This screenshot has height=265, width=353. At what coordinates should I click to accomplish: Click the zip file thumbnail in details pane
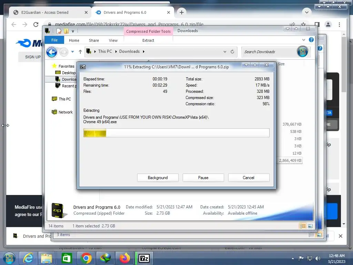pos(59,211)
